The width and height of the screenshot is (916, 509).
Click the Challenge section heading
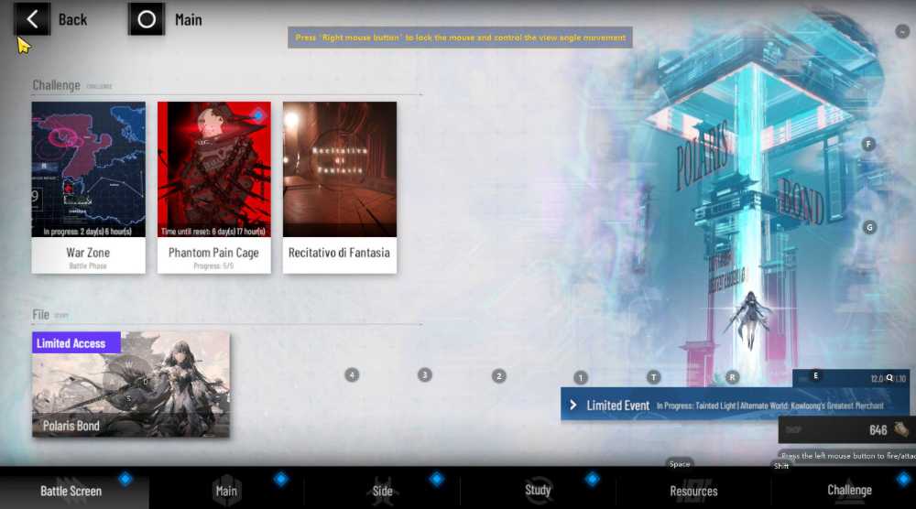(x=56, y=85)
